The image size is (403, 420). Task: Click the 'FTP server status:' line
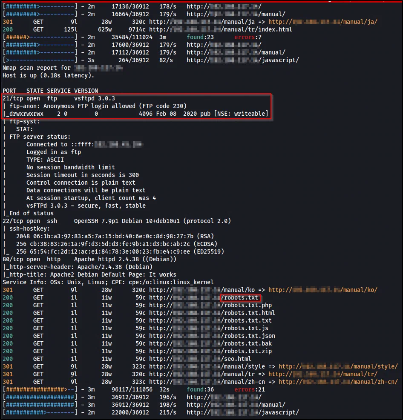40,137
